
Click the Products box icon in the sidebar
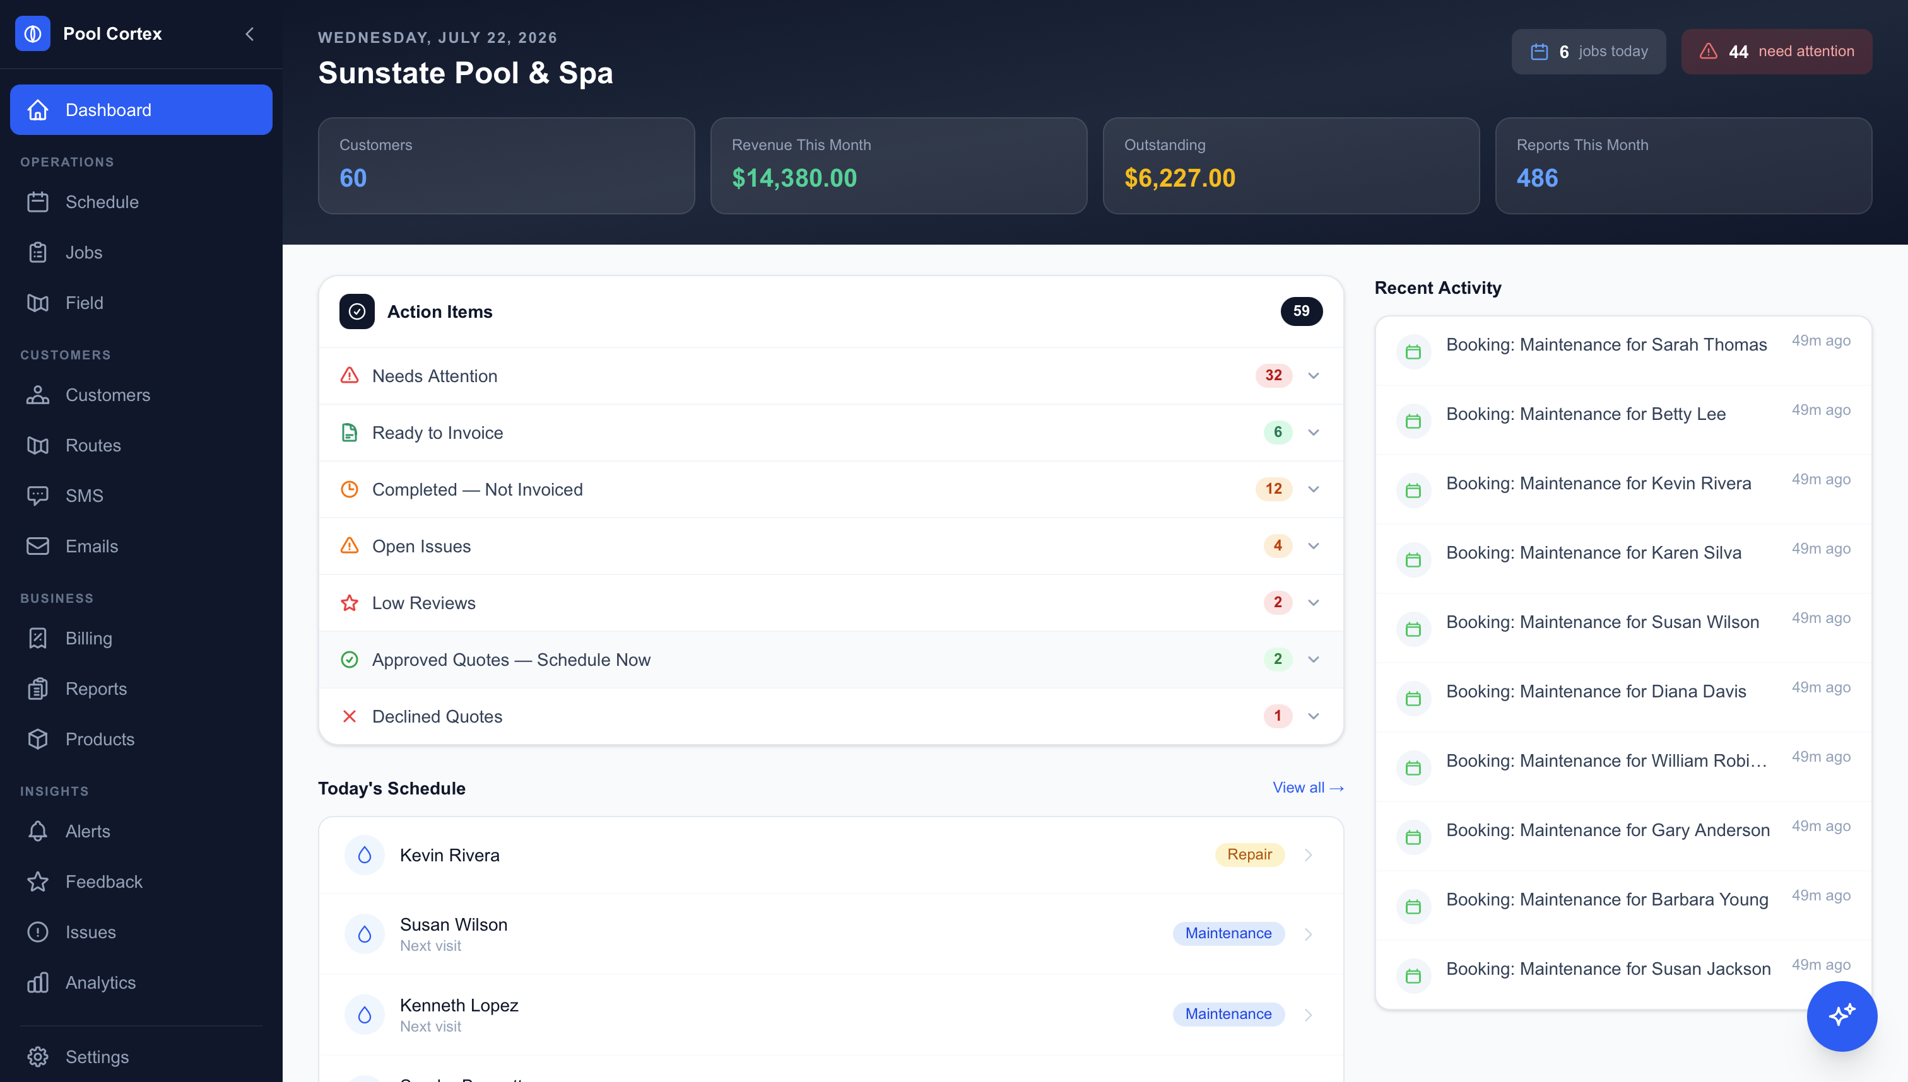pos(38,739)
